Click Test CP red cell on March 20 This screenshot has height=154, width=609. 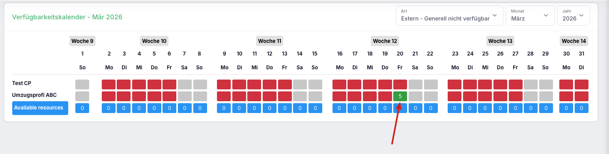tap(400, 84)
